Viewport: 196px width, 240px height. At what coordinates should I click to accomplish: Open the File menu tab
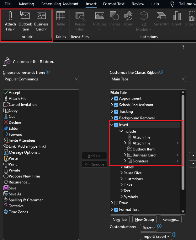pos(8,4)
